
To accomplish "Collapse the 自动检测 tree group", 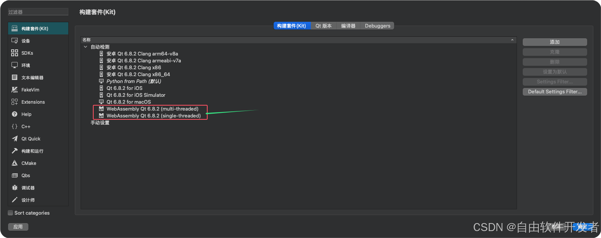I will click(85, 47).
